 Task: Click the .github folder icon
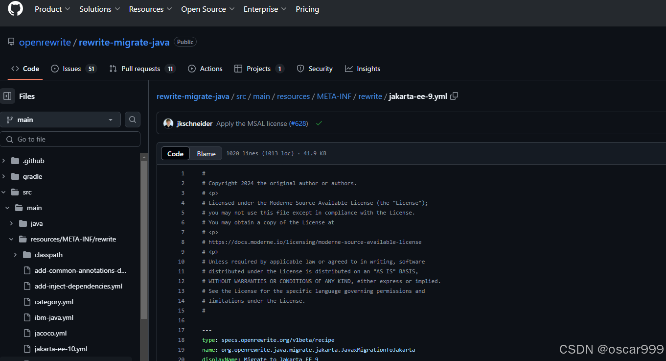[x=15, y=161]
